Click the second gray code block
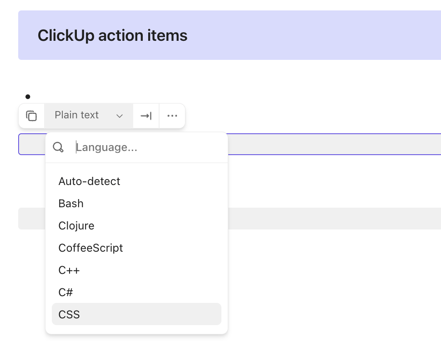Screen dimensions: 441x341 (x=334, y=219)
